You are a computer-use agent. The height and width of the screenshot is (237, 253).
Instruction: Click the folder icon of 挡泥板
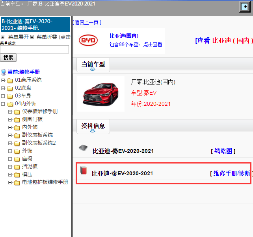coord(17,167)
